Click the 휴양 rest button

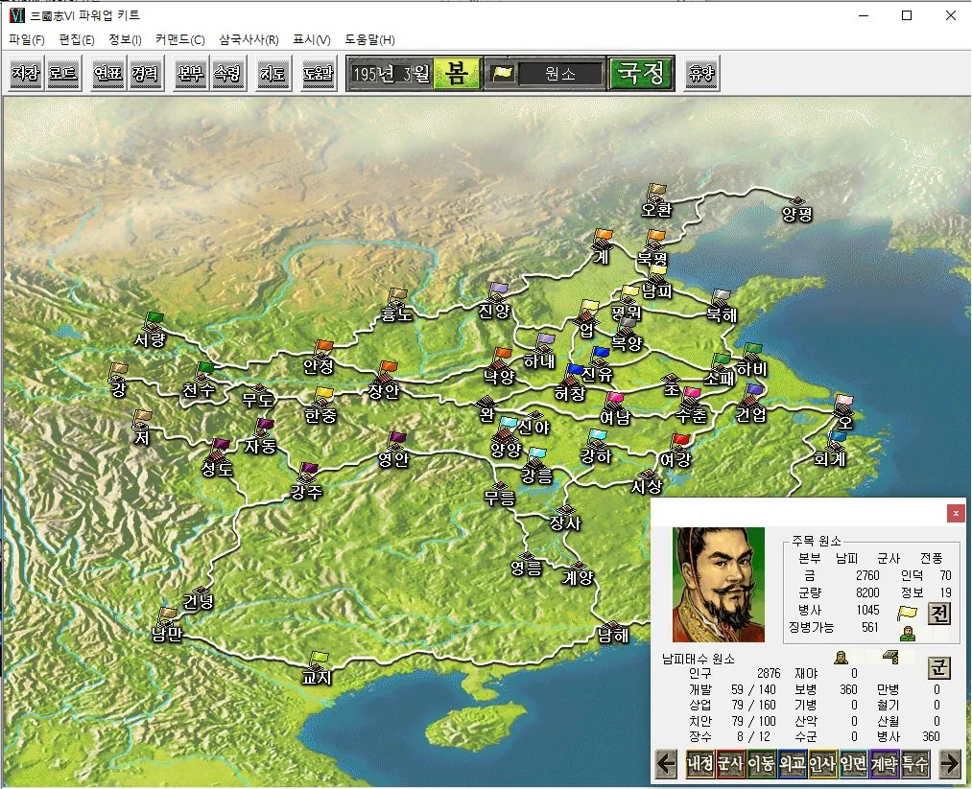tap(701, 73)
